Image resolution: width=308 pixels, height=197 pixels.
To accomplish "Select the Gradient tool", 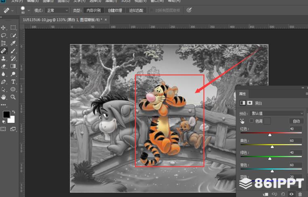I will pos(13,66).
